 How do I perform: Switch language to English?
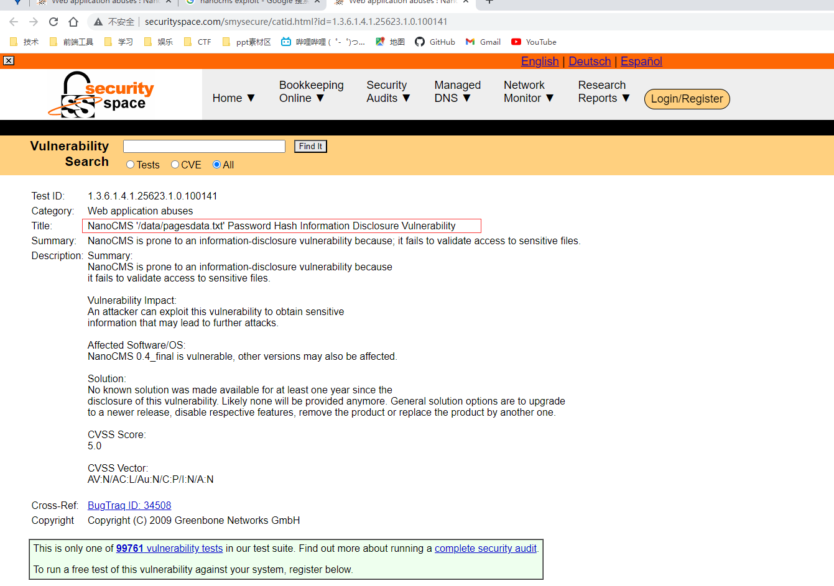[x=540, y=61]
